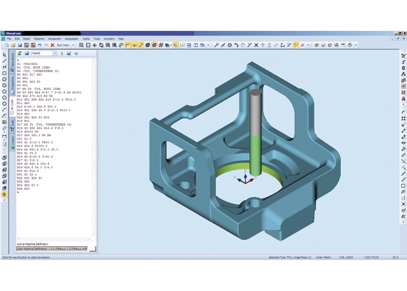Open the Solids menu
The width and height of the screenshot is (407, 291).
[x=85, y=39]
